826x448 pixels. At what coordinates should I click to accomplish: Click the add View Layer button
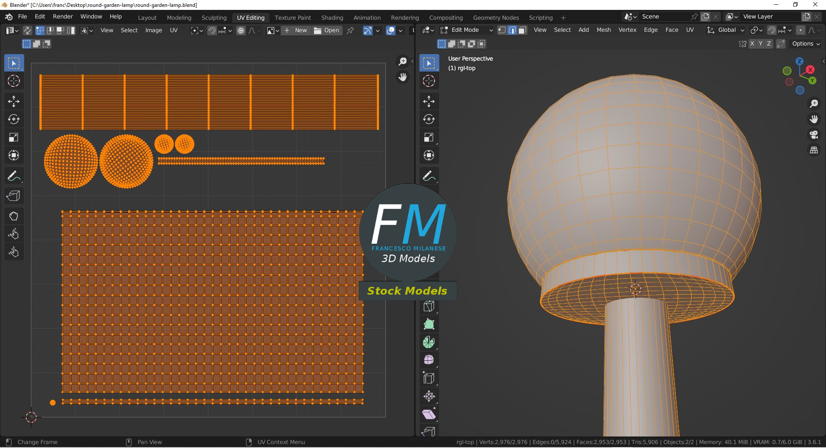tap(806, 17)
